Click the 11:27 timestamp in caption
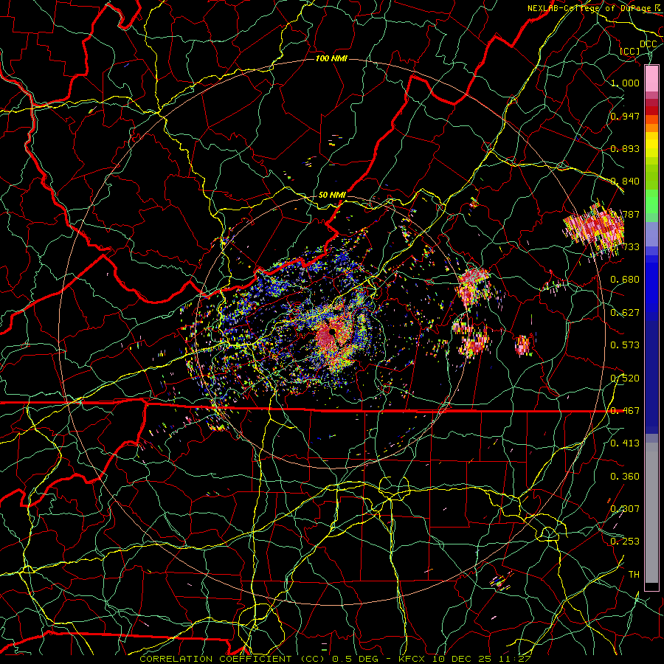Viewport: 664px width, 664px height. pyautogui.click(x=516, y=659)
